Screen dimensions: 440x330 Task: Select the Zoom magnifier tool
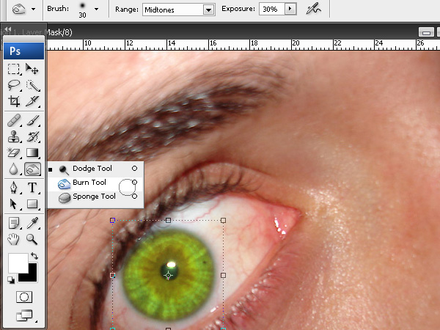click(32, 239)
